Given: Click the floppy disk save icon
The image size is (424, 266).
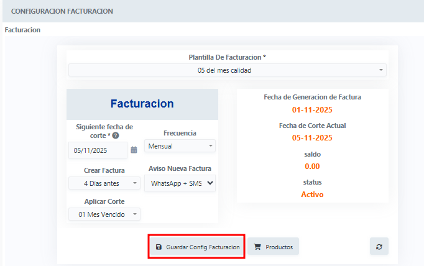Looking at the screenshot, I should [x=159, y=247].
